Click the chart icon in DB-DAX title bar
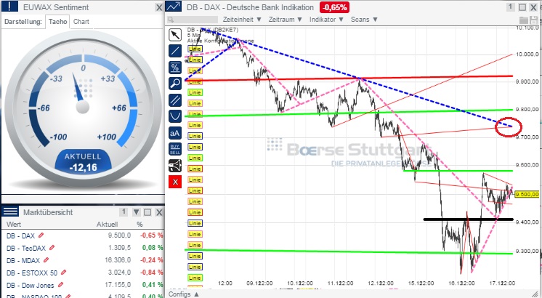The width and height of the screenshot is (542, 298). pyautogui.click(x=174, y=7)
